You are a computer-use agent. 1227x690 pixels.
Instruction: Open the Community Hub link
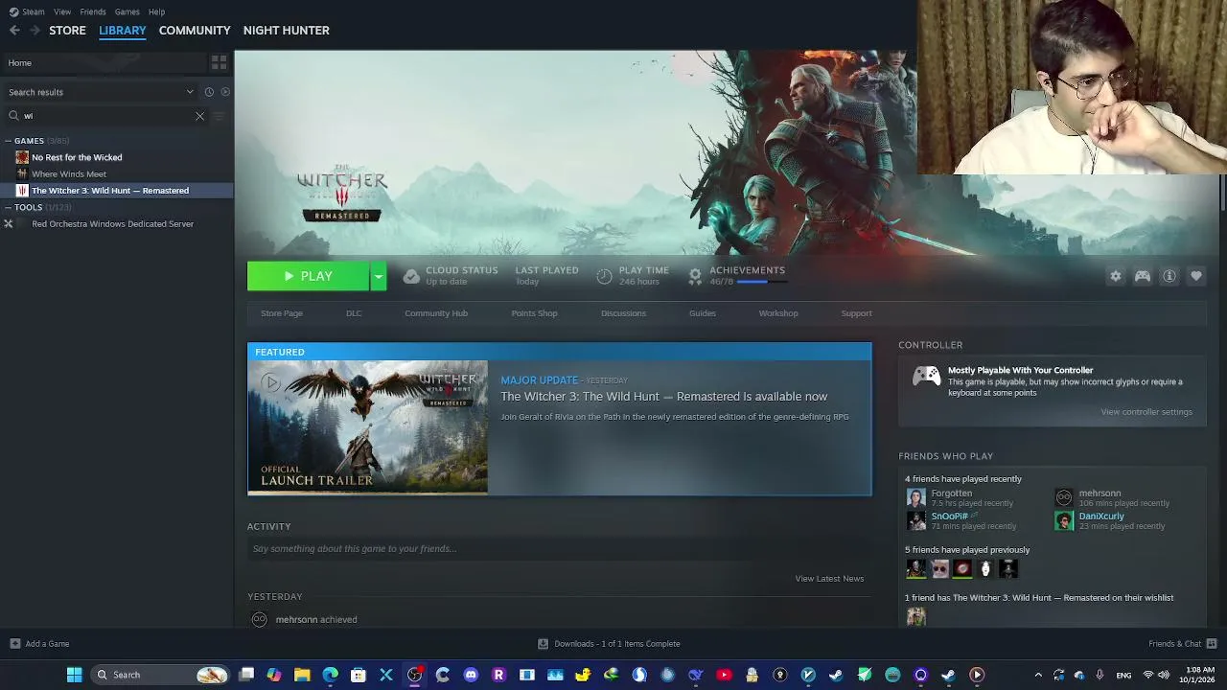point(436,313)
